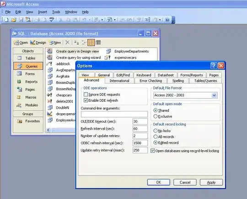Screen dimensions: 247x199
Task: Select Shared open mode
Action: click(156, 110)
